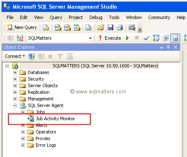Open the toolbar options overflow arrow
This screenshot has width=187, height=157.
(x=140, y=29)
